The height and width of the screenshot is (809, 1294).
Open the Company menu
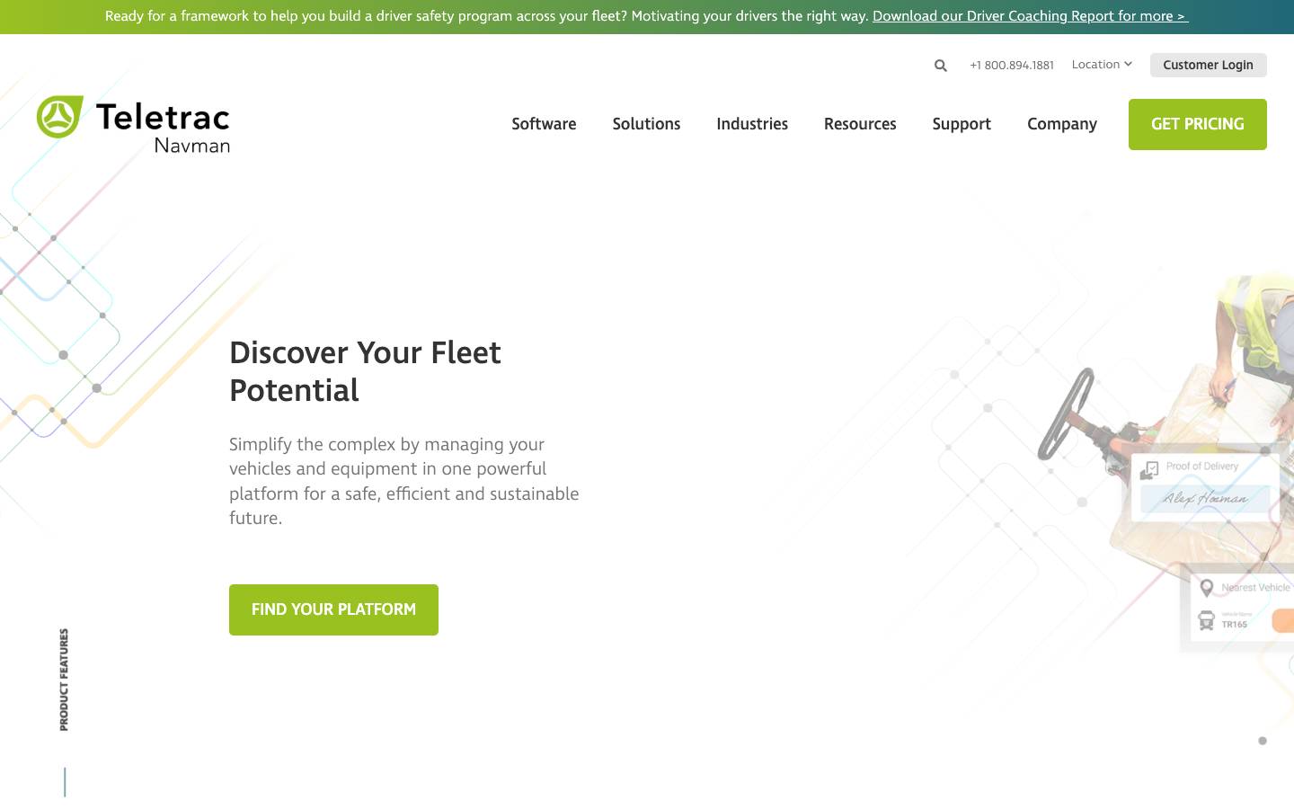click(x=1062, y=124)
